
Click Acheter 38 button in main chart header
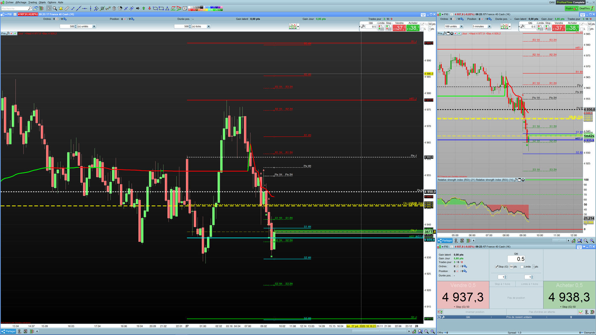pos(413,28)
